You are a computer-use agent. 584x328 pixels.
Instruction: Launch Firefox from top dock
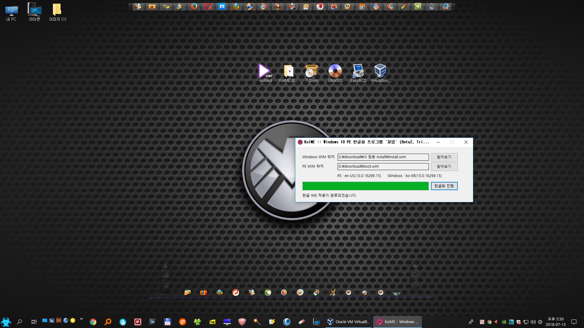(x=194, y=6)
